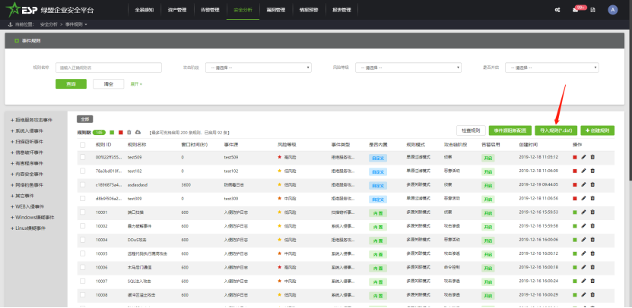Click the trash icon for rule test102
632x308 pixels.
click(x=592, y=171)
